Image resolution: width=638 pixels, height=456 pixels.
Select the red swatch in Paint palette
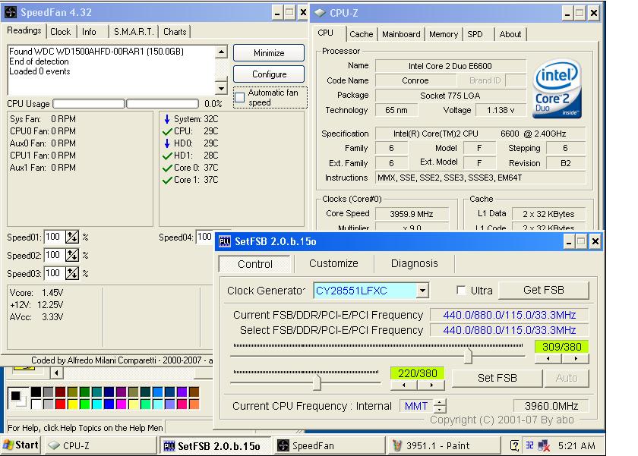[x=60, y=404]
